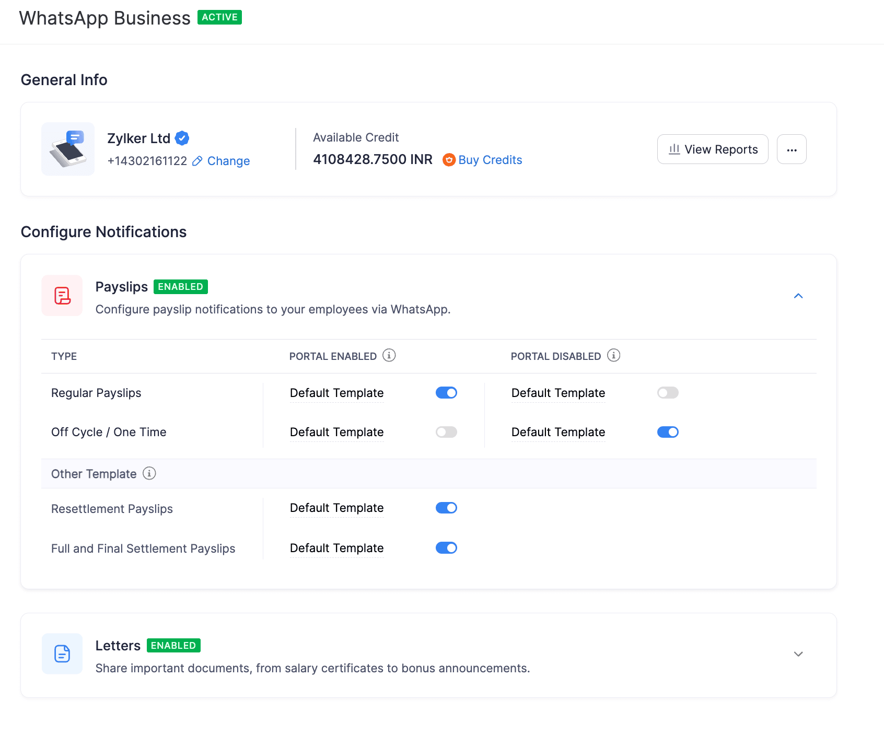This screenshot has width=884, height=747.
Task: Expand the Letters section
Action: click(x=798, y=653)
